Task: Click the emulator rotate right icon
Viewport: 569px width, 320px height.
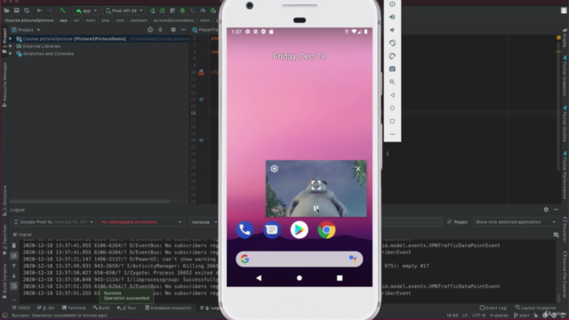Action: (392, 56)
